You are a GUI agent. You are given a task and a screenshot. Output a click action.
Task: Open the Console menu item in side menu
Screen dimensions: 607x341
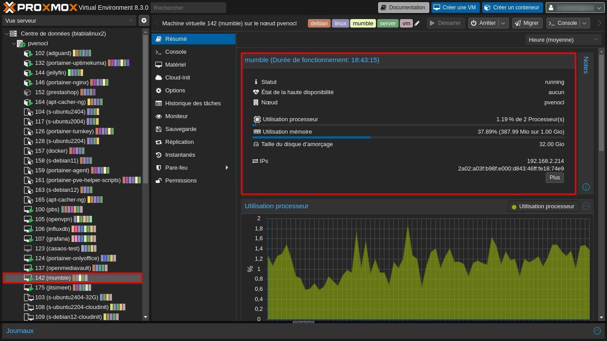(193, 52)
